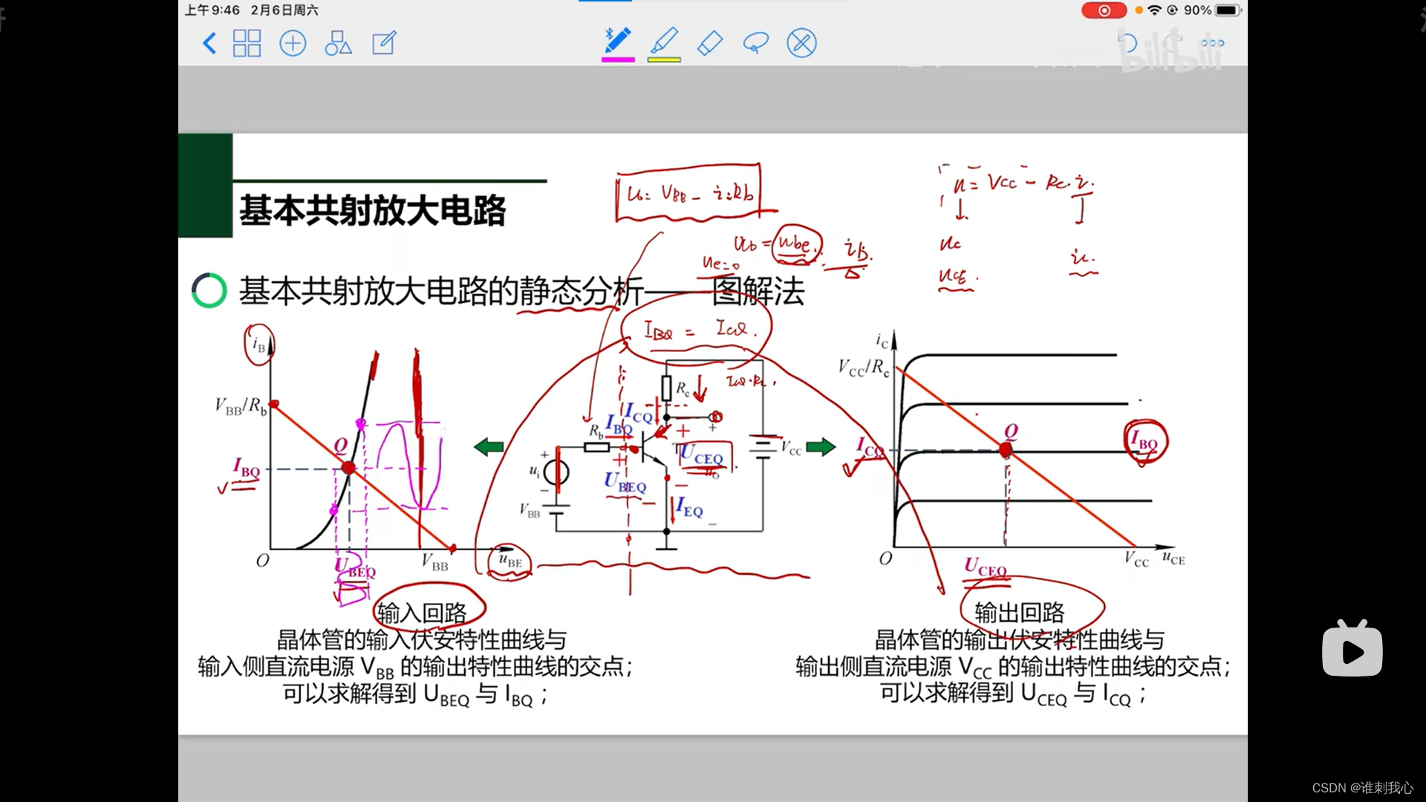The image size is (1426, 802).
Task: Toggle the pencil-only crossed circle mode
Action: pyautogui.click(x=801, y=43)
